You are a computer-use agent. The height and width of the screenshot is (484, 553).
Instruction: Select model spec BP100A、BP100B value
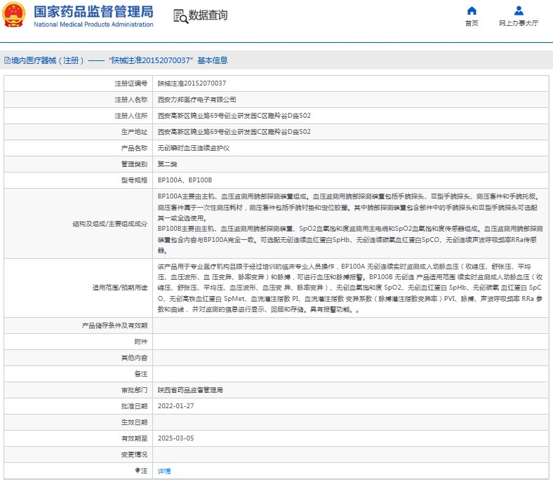click(185, 180)
